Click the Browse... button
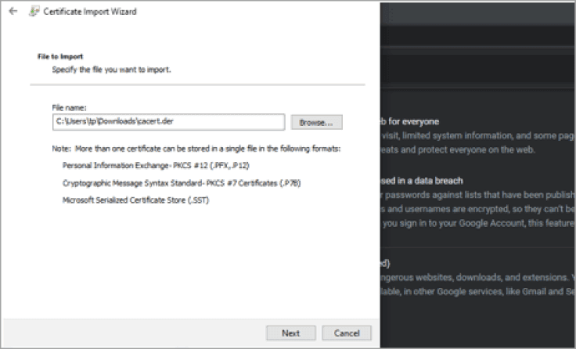This screenshot has width=576, height=349. pos(316,122)
